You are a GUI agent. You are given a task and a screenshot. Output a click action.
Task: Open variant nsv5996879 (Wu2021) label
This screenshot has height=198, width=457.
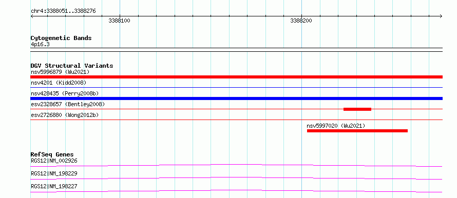click(x=60, y=72)
